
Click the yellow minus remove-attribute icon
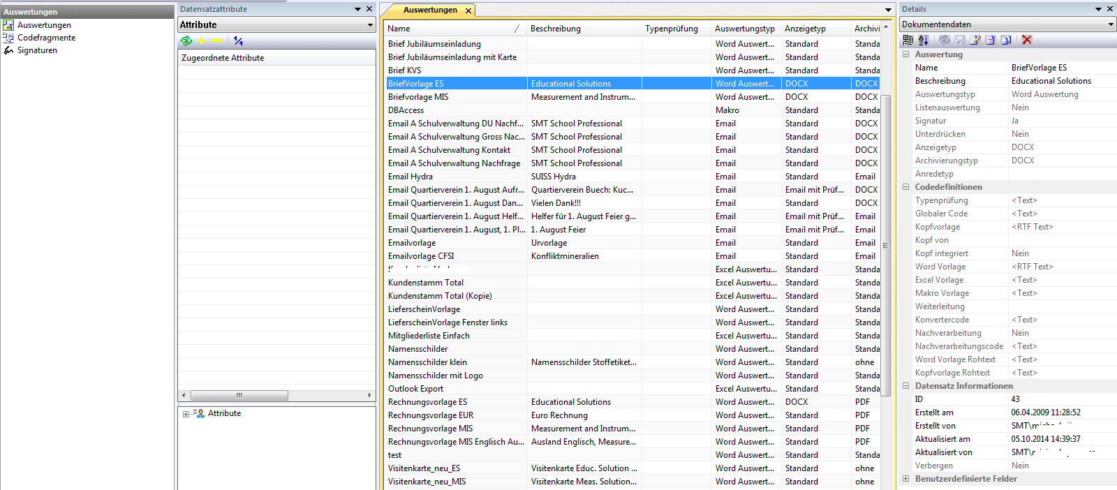point(217,41)
